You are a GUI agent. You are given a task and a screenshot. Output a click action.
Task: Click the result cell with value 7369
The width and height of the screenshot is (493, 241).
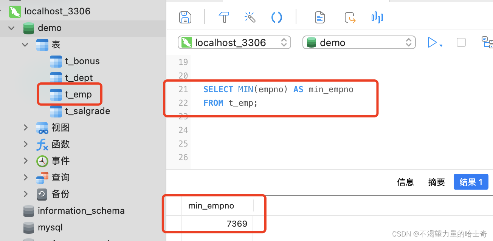(x=217, y=224)
